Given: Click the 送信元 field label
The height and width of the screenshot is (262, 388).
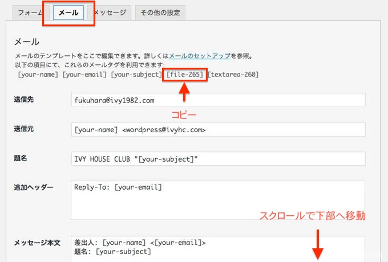Looking at the screenshot, I should (x=23, y=129).
